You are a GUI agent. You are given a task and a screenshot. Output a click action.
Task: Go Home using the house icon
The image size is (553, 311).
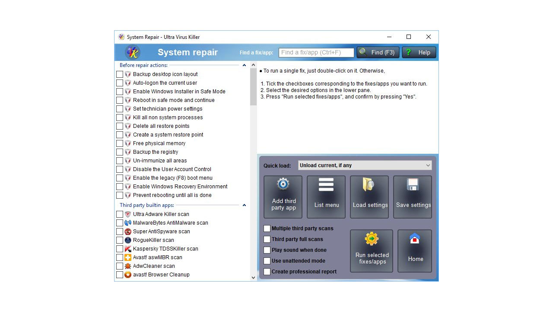(415, 238)
